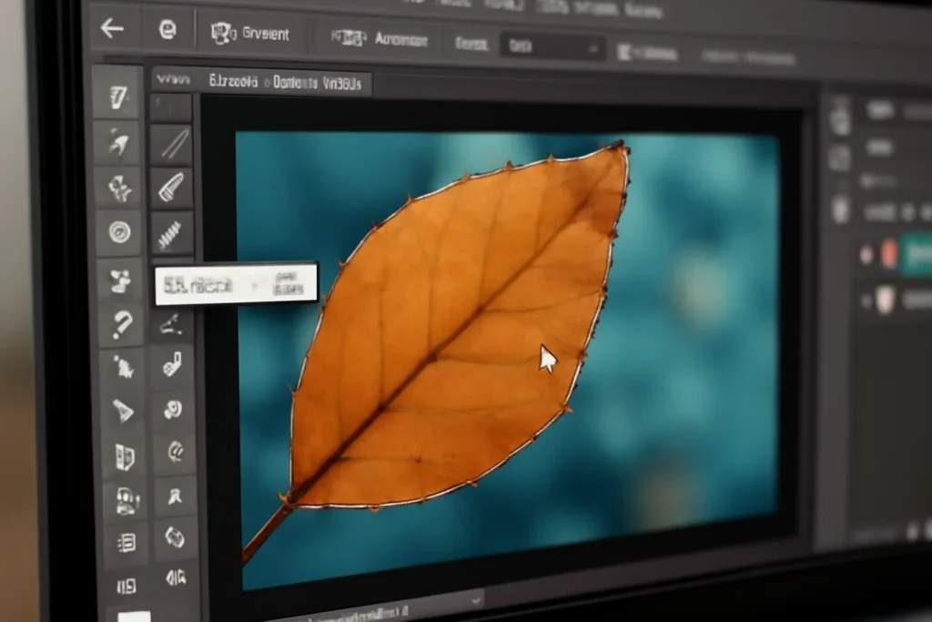932x622 pixels.
Task: Select the document tab reading 'Vn36Us'
Action: click(342, 84)
